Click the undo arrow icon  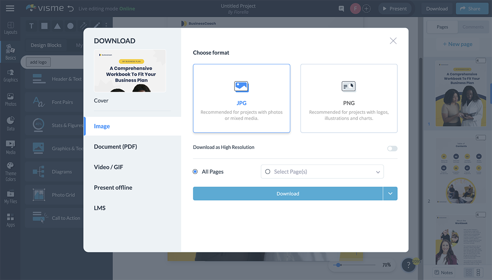point(71,9)
